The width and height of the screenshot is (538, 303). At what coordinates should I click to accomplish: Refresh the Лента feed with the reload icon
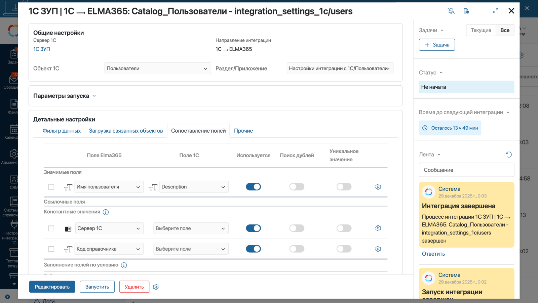[x=509, y=155]
